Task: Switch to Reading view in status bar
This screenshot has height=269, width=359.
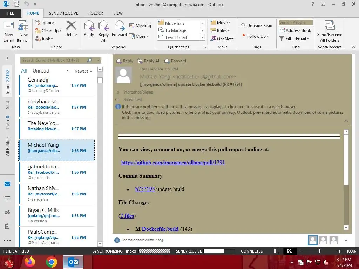Action: [x=290, y=251]
